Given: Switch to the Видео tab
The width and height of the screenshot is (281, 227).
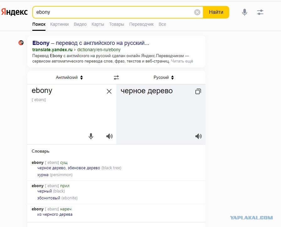Looking at the screenshot, I should (x=80, y=24).
